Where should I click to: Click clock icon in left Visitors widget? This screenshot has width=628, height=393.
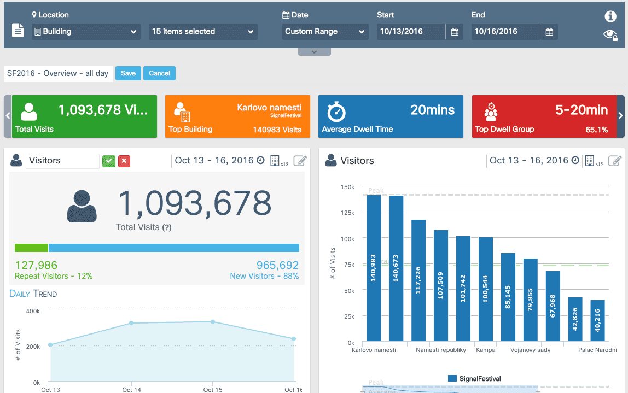pos(260,161)
